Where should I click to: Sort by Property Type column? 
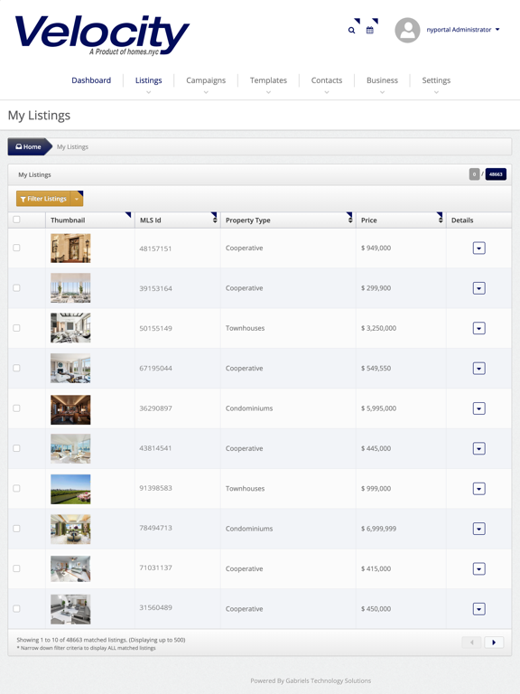coord(350,220)
